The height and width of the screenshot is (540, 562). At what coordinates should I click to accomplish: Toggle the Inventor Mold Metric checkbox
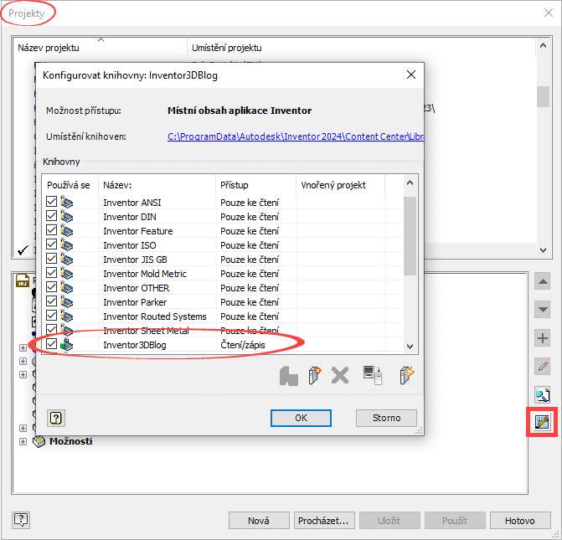51,273
